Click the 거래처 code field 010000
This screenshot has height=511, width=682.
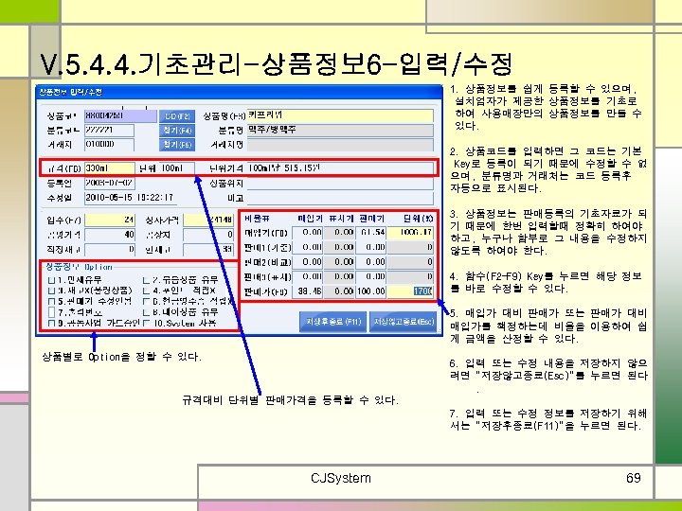(109, 145)
